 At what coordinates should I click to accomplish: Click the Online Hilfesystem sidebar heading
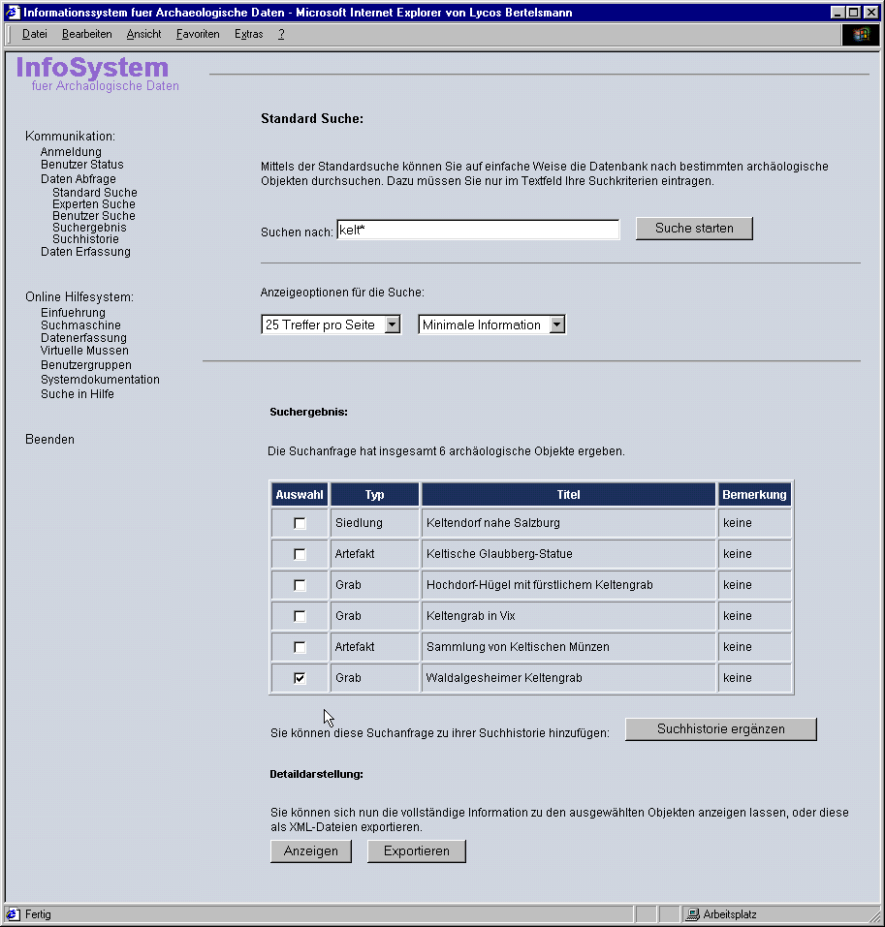[79, 296]
